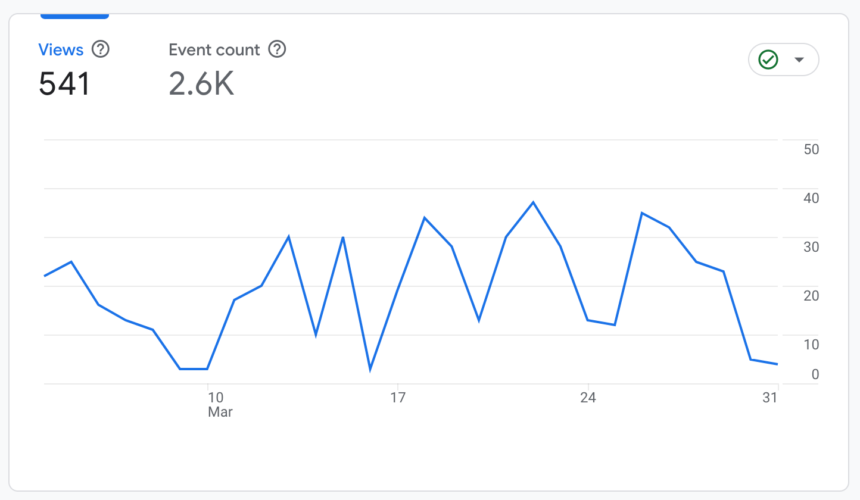Click the green checkmark status icon
The image size is (860, 500).
(x=768, y=60)
